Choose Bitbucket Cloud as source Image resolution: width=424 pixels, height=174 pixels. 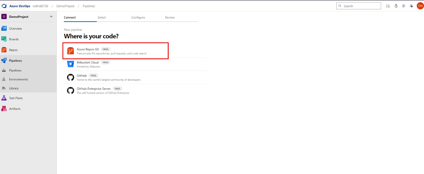coord(135,64)
